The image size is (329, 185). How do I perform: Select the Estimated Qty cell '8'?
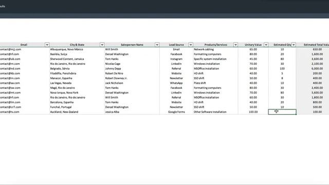(282, 78)
